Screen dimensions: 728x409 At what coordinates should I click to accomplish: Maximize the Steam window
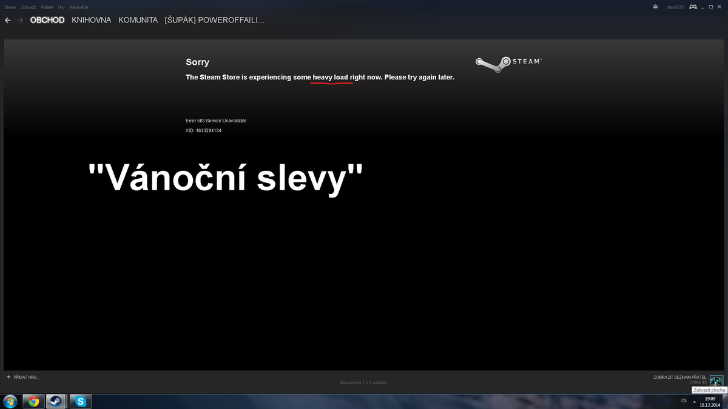point(712,7)
